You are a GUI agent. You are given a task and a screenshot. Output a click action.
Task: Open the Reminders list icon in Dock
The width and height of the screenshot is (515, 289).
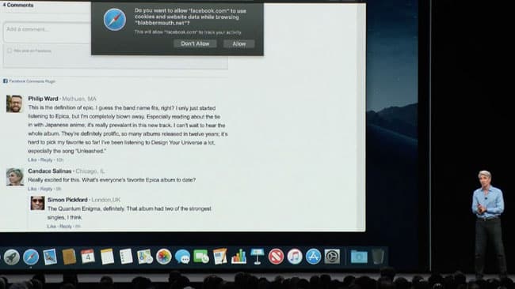click(x=126, y=257)
